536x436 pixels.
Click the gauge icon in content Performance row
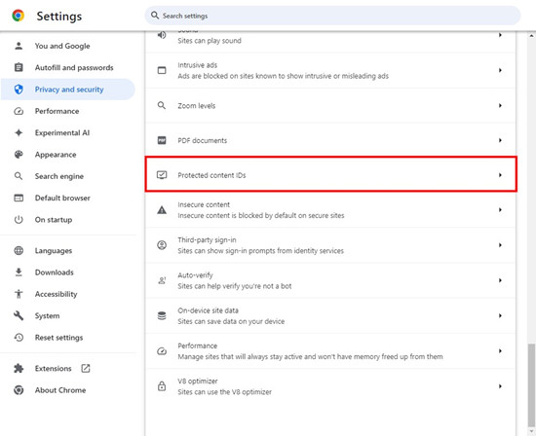click(162, 351)
